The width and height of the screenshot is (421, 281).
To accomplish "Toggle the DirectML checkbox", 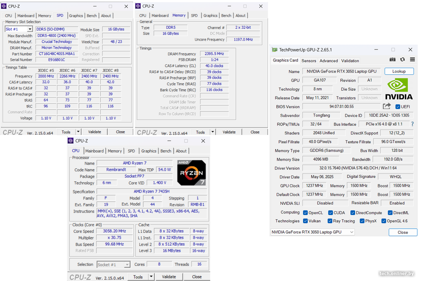I will pyautogui.click(x=390, y=213).
